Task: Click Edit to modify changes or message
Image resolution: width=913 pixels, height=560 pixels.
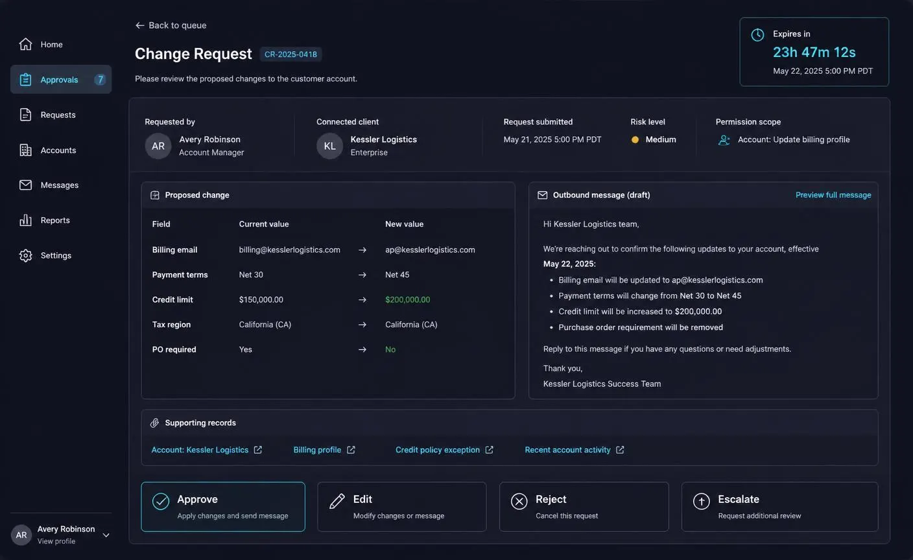Action: pos(402,507)
